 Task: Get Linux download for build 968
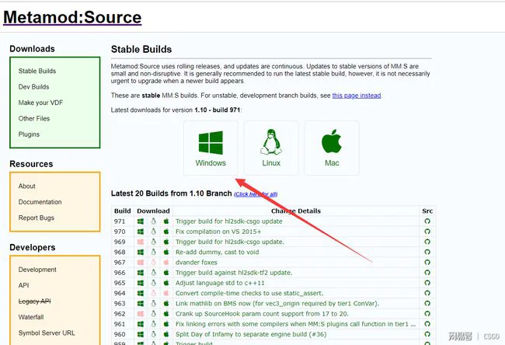click(x=153, y=253)
